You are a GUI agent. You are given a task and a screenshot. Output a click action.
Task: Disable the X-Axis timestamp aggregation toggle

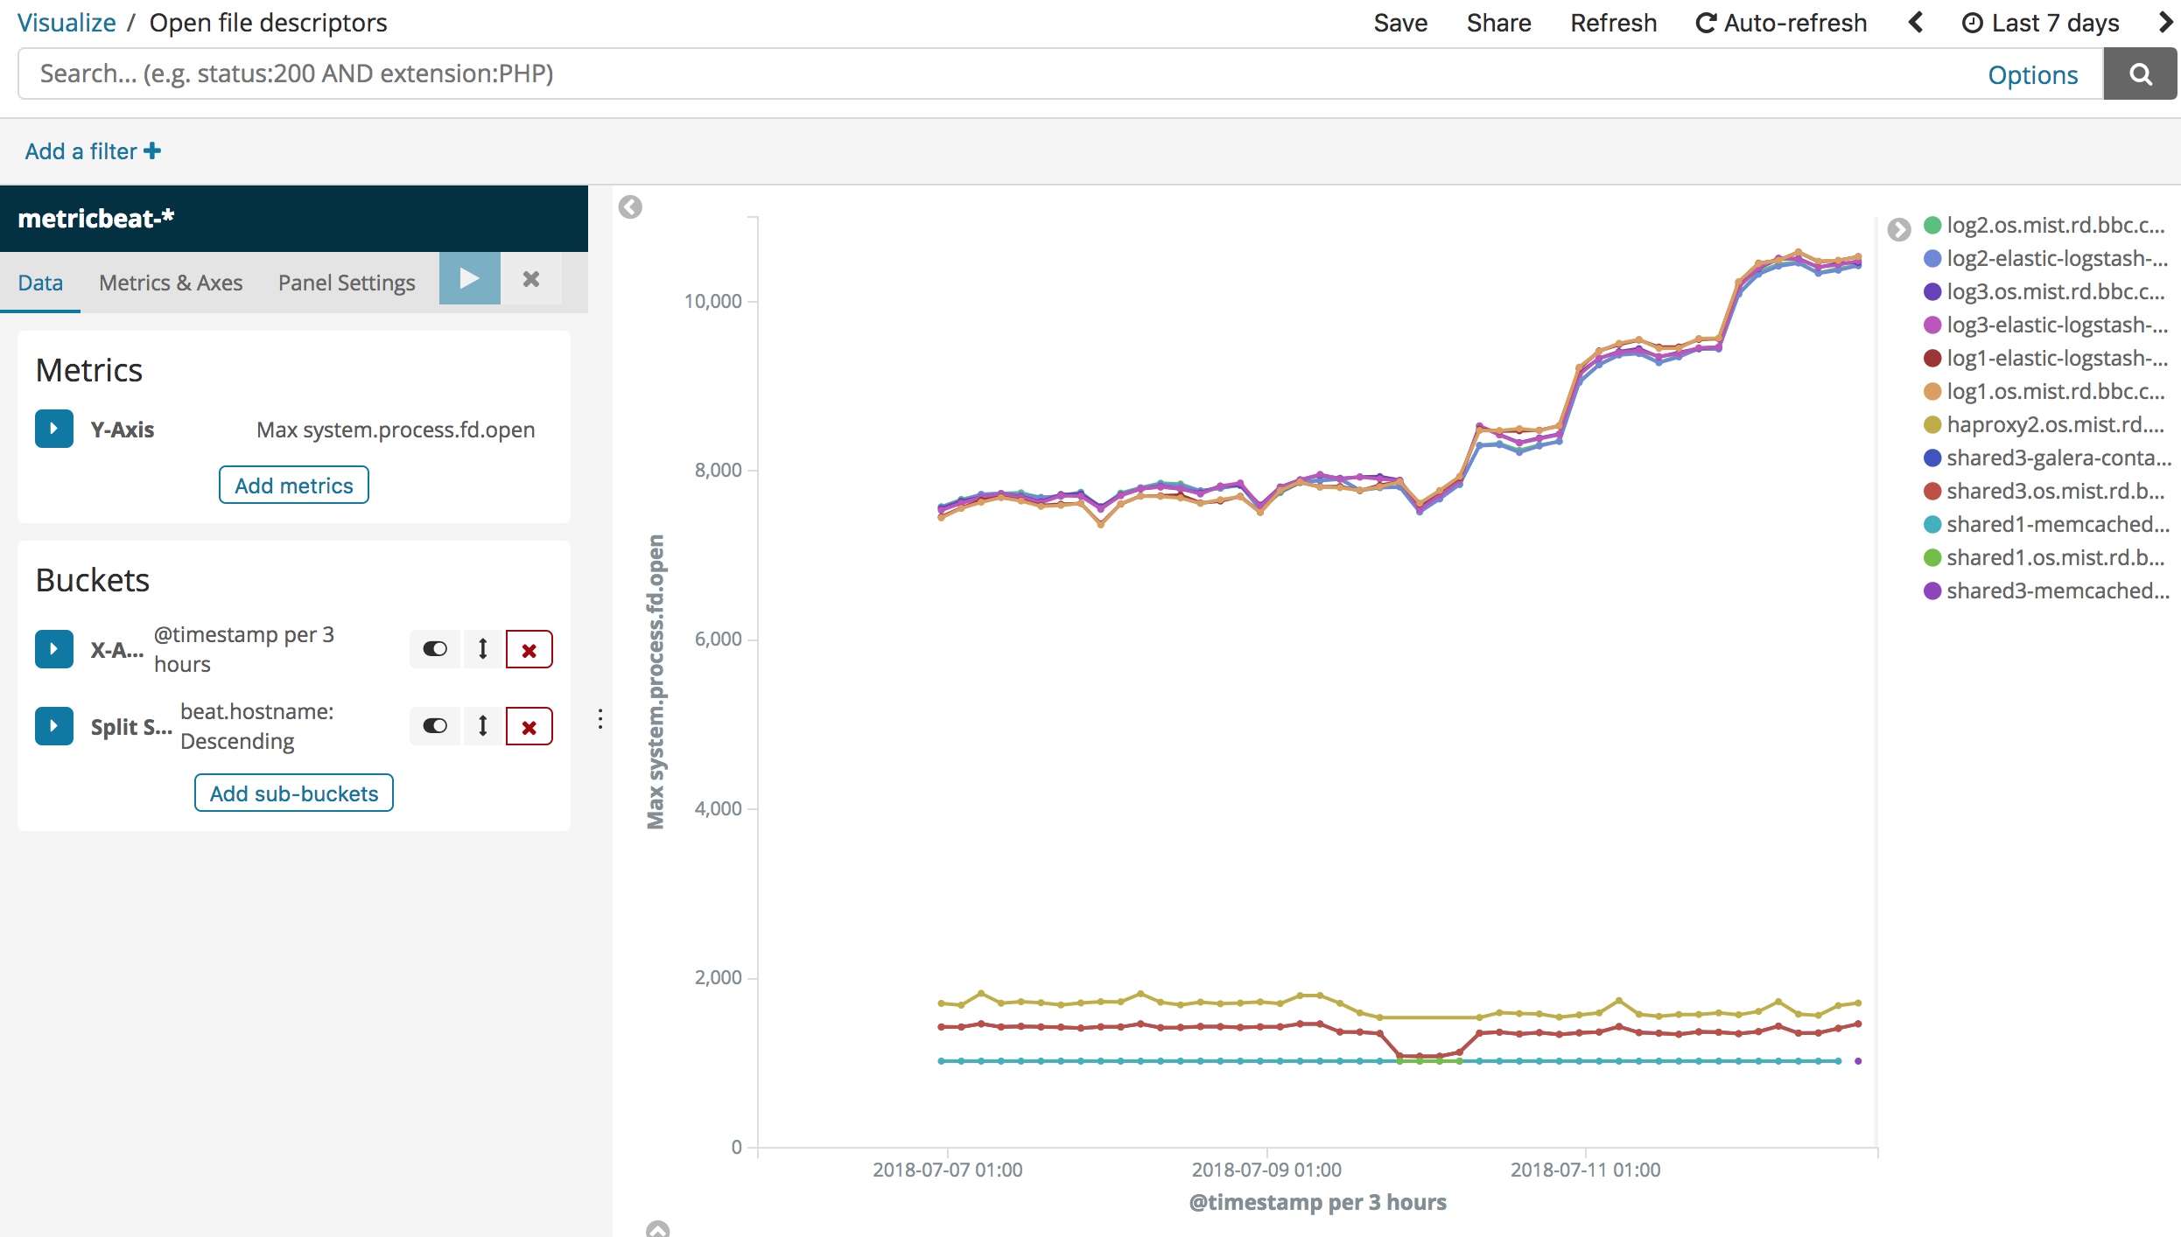(435, 649)
